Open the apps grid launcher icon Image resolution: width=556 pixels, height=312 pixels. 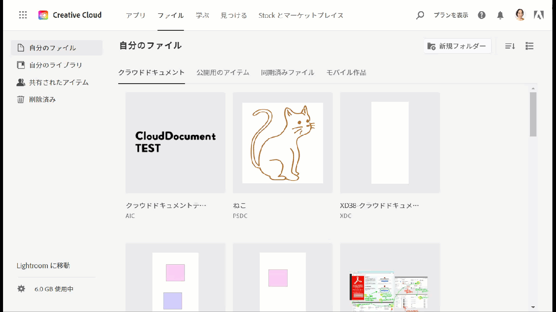23,15
